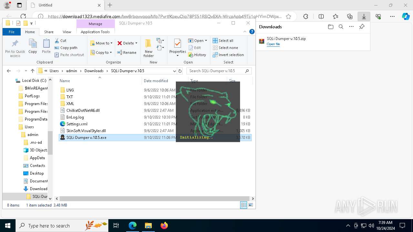Screen dimensions: 413x232
Task: Click Select all
Action: point(223,41)
